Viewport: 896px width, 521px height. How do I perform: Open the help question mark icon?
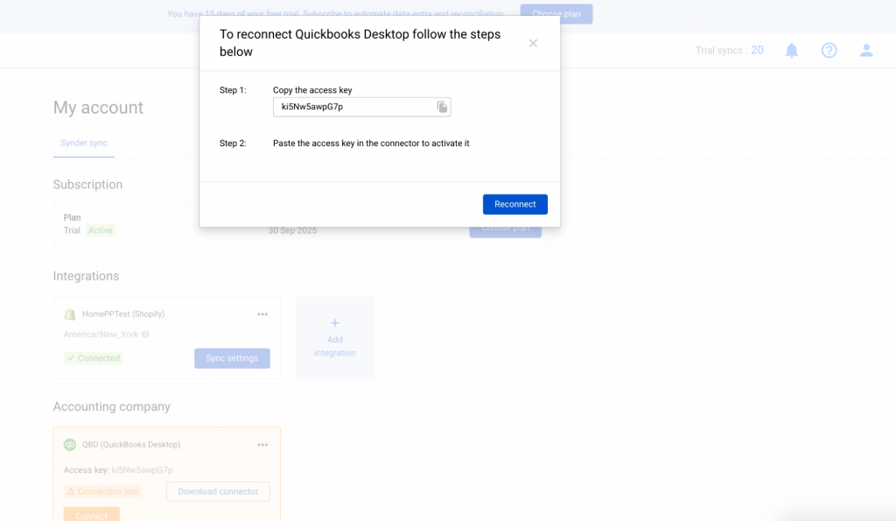pyautogui.click(x=829, y=51)
